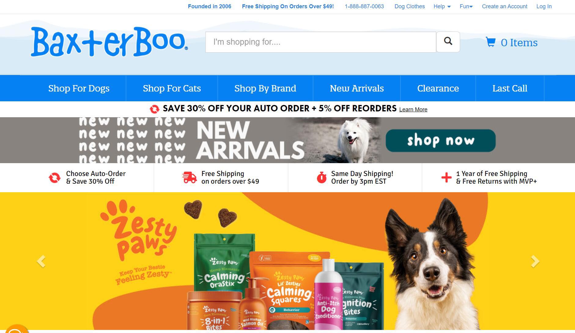Click the magnifying glass search button

coord(448,42)
